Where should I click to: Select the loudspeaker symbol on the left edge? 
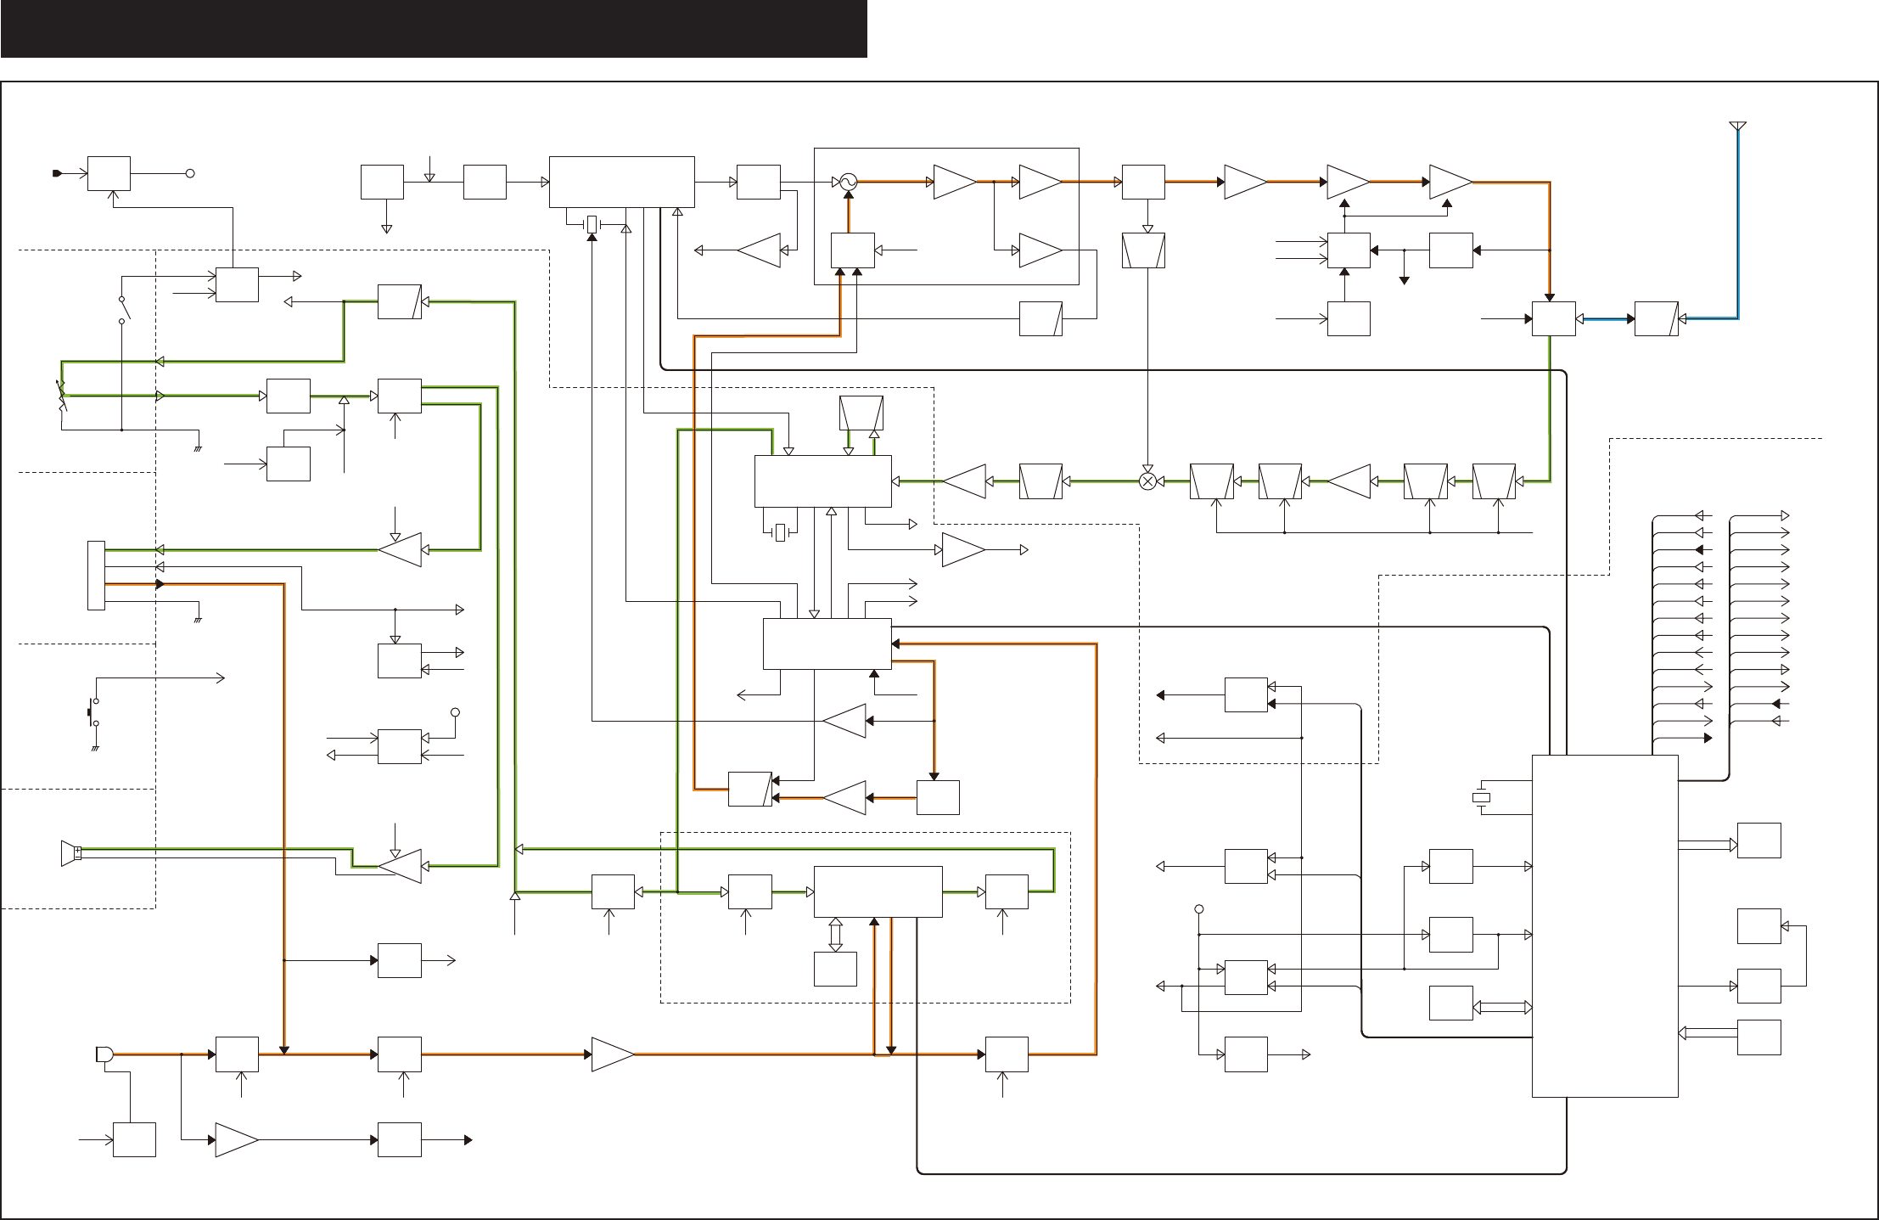click(70, 853)
